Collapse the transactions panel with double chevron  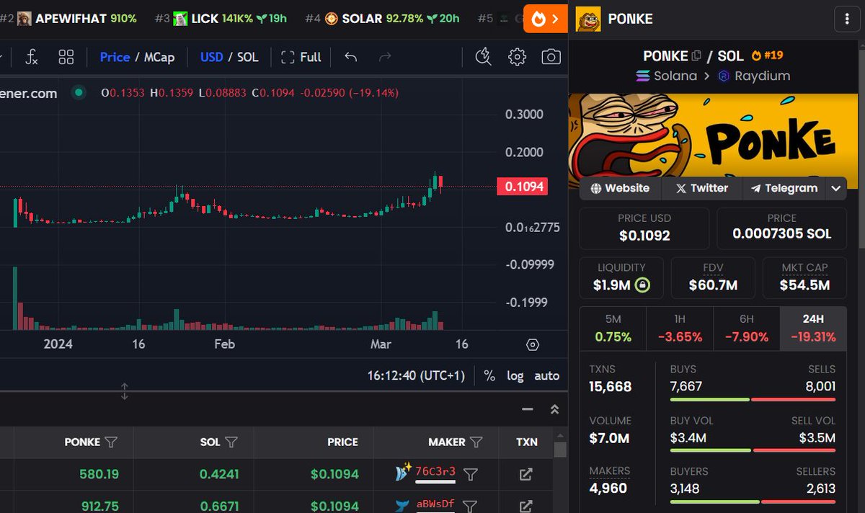coord(554,409)
